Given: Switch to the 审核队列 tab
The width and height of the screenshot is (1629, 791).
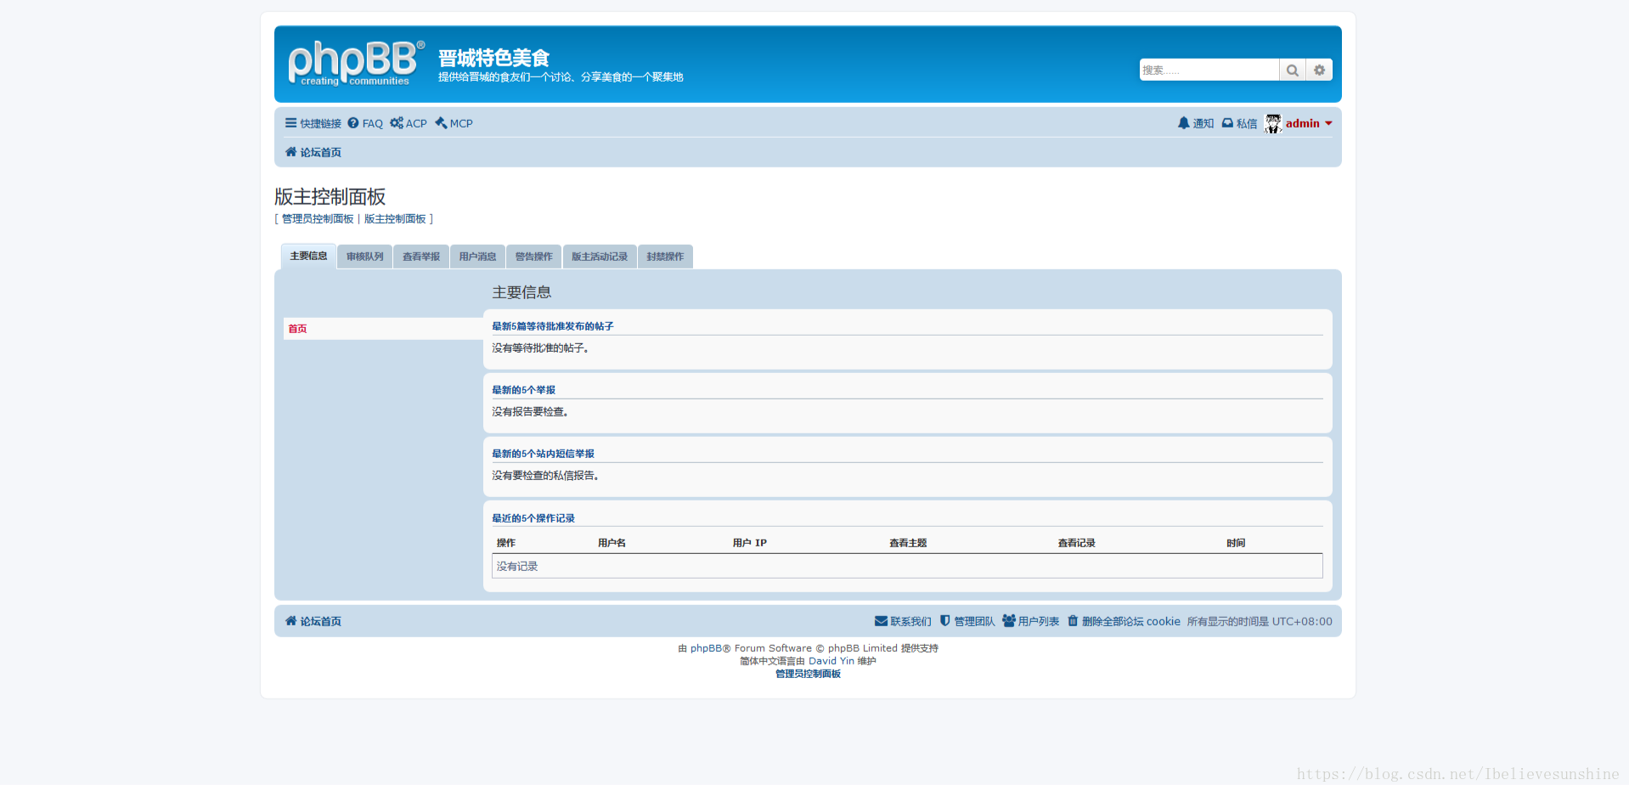Looking at the screenshot, I should tap(364, 256).
